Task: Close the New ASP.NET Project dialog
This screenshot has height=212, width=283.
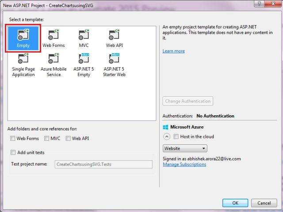Action: (273, 4)
